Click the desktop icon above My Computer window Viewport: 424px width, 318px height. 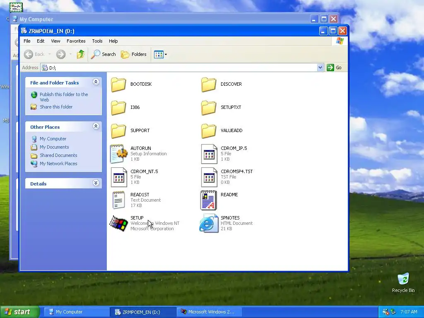pyautogui.click(x=16, y=7)
